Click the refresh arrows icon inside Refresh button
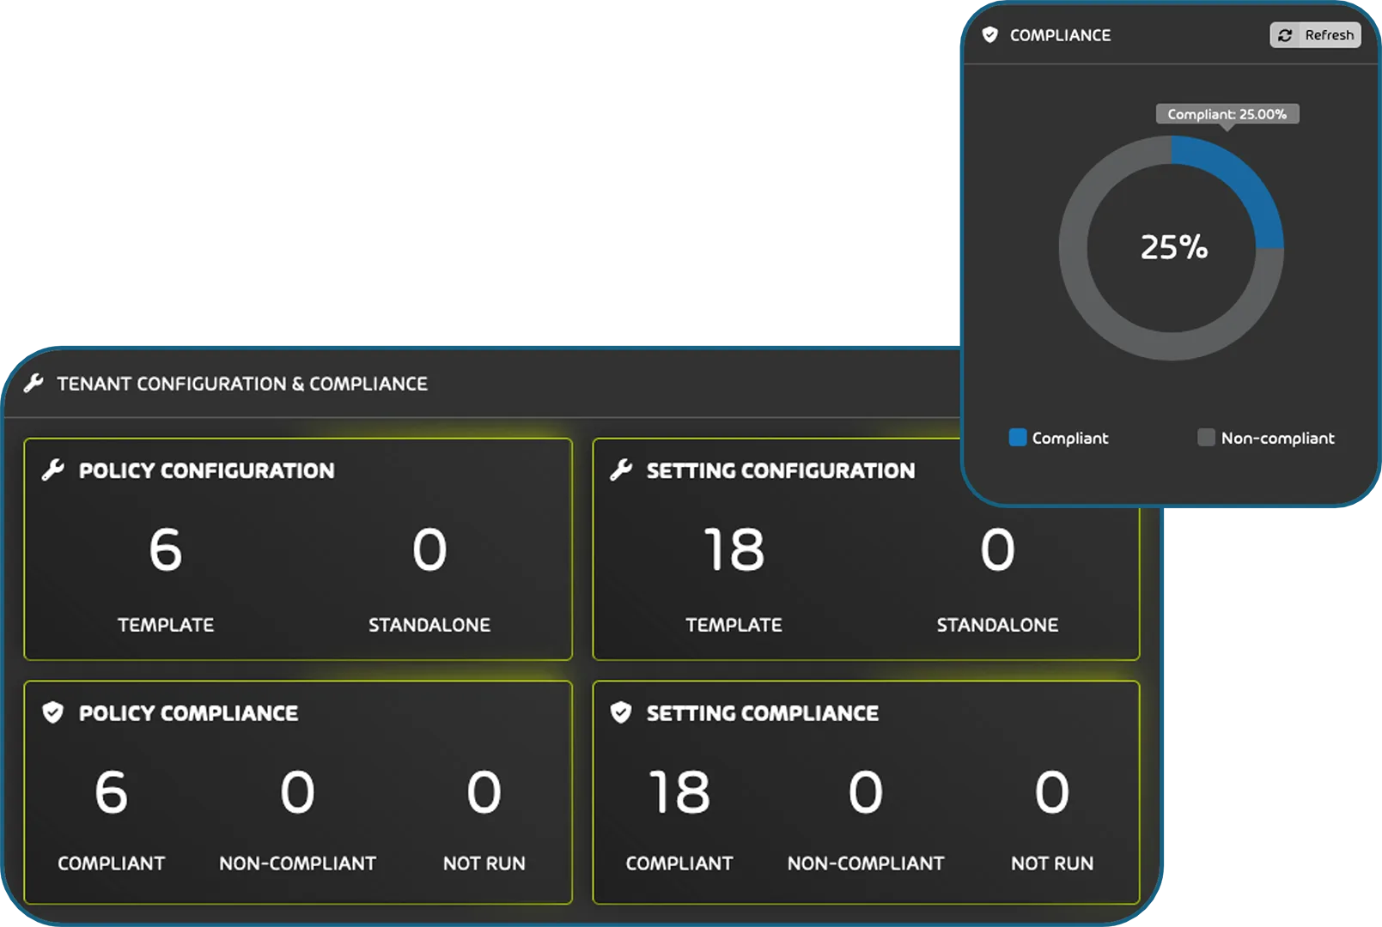 [1285, 35]
